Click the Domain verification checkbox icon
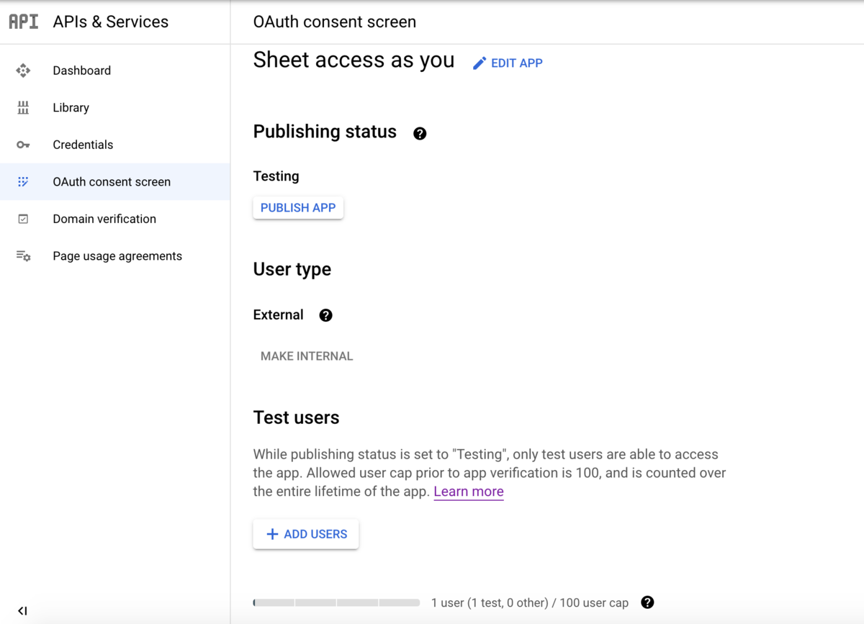Image resolution: width=864 pixels, height=624 pixels. pos(23,219)
